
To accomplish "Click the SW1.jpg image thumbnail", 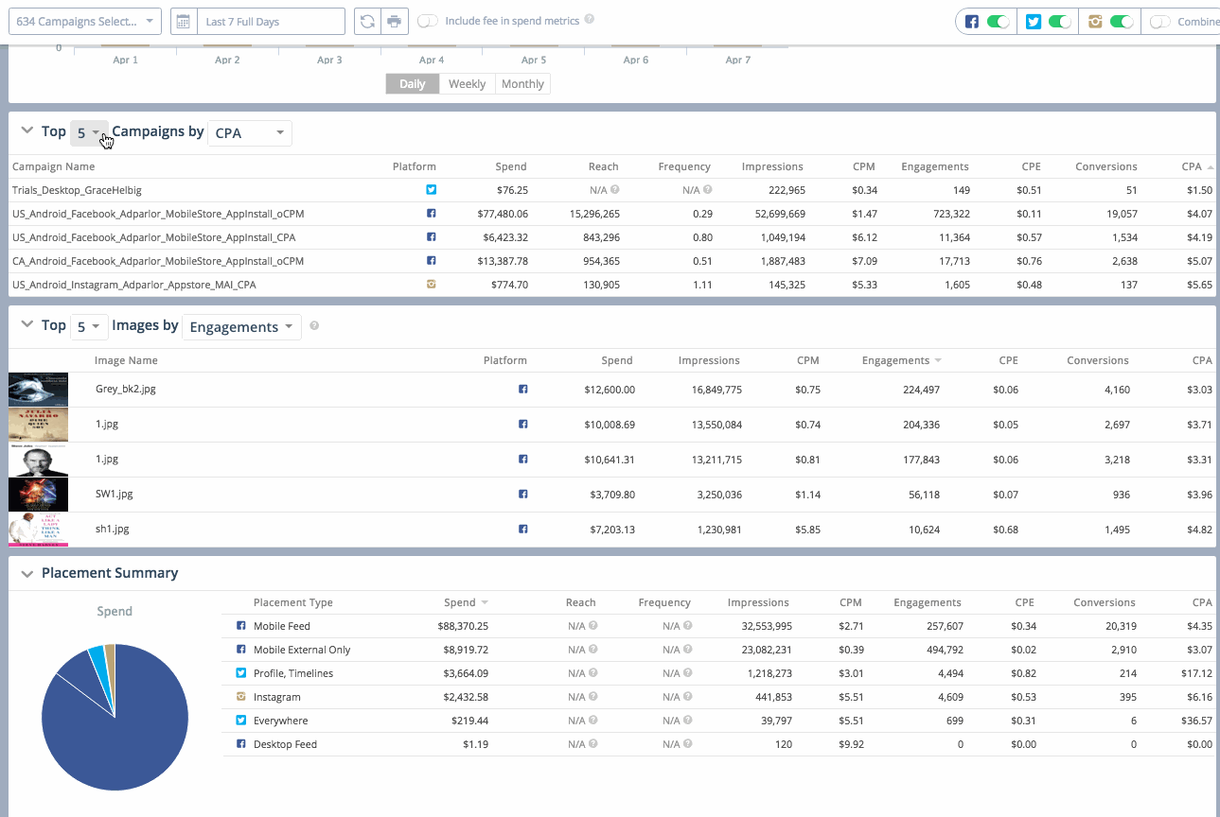I will pyautogui.click(x=38, y=494).
